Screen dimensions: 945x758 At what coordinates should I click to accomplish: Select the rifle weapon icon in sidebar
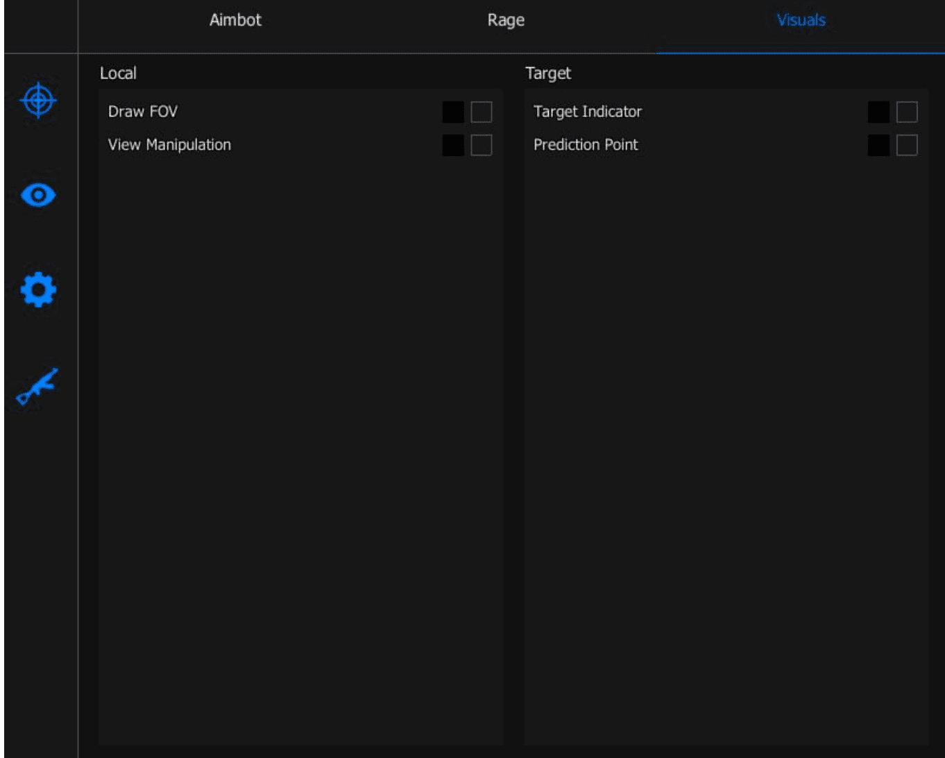pos(37,386)
